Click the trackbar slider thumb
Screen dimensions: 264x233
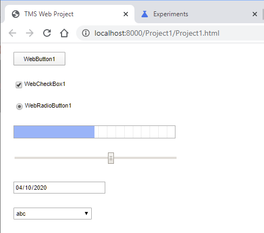click(111, 158)
